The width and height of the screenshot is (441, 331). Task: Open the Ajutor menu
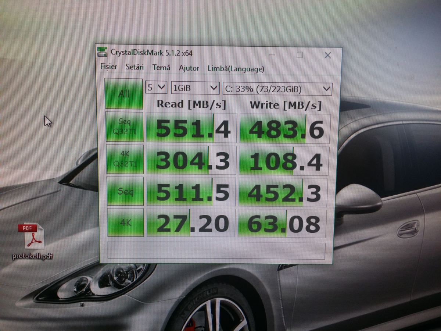click(189, 68)
